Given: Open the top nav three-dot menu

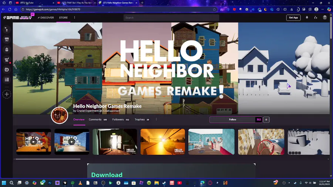Looking at the screenshot, I should [x=74, y=18].
